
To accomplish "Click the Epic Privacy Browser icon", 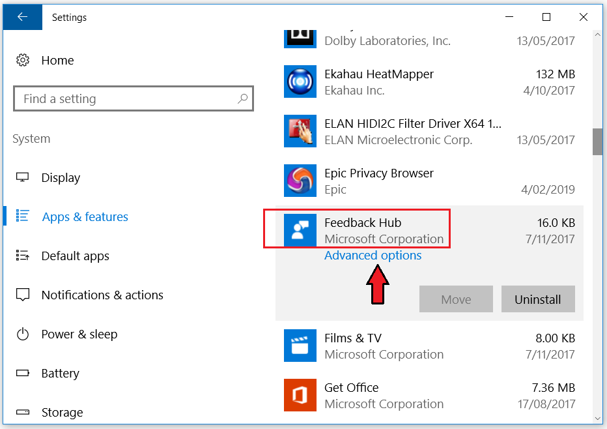I will pos(300,181).
